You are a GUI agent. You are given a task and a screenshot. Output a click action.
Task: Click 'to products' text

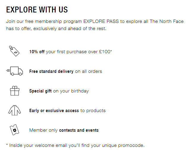coord(93,111)
